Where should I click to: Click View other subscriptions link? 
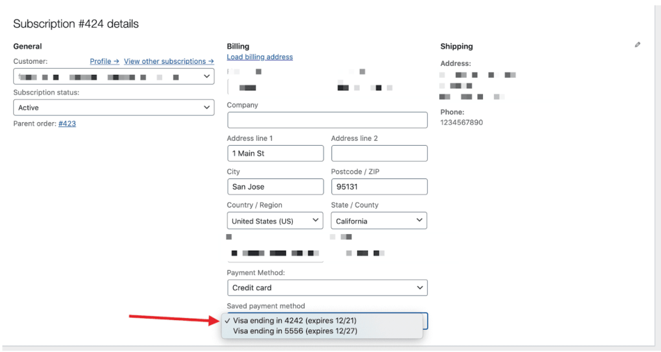click(x=168, y=62)
